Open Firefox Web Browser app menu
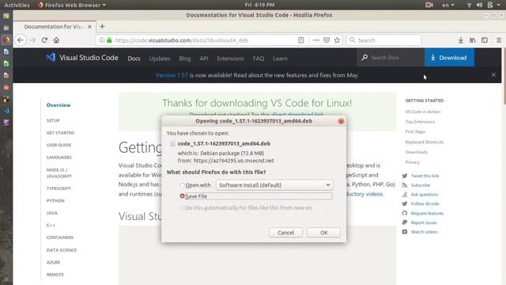Image resolution: width=506 pixels, height=285 pixels. click(72, 5)
